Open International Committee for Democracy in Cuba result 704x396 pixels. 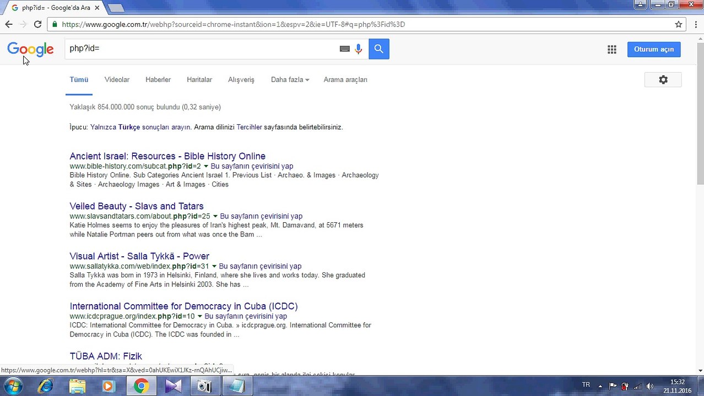click(183, 306)
